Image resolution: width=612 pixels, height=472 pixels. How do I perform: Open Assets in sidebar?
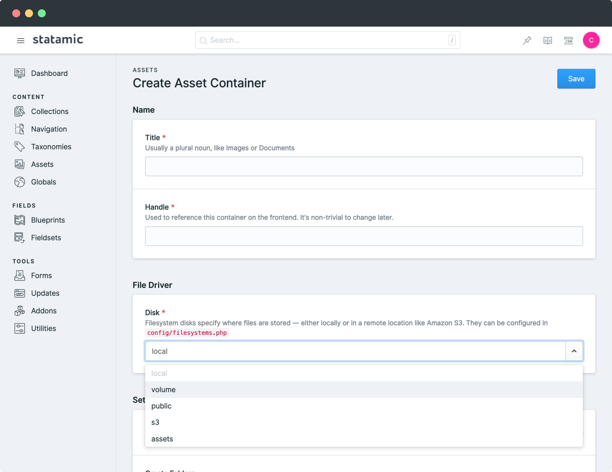coord(42,164)
